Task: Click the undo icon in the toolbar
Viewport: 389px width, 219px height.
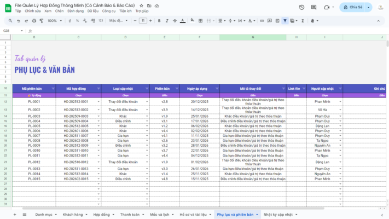Action: 19,21
